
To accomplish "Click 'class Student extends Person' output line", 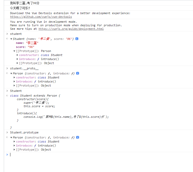I will click(x=35, y=96).
